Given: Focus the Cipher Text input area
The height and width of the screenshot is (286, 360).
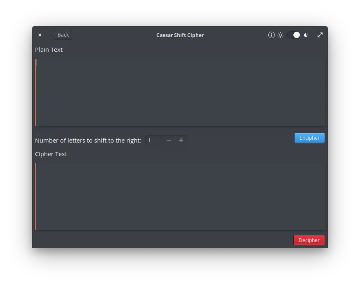Looking at the screenshot, I should point(180,196).
